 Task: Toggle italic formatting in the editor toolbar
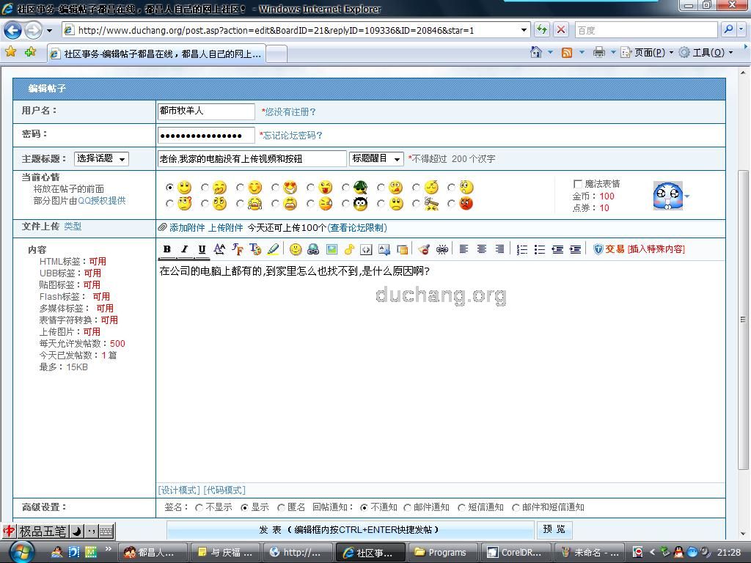(184, 249)
